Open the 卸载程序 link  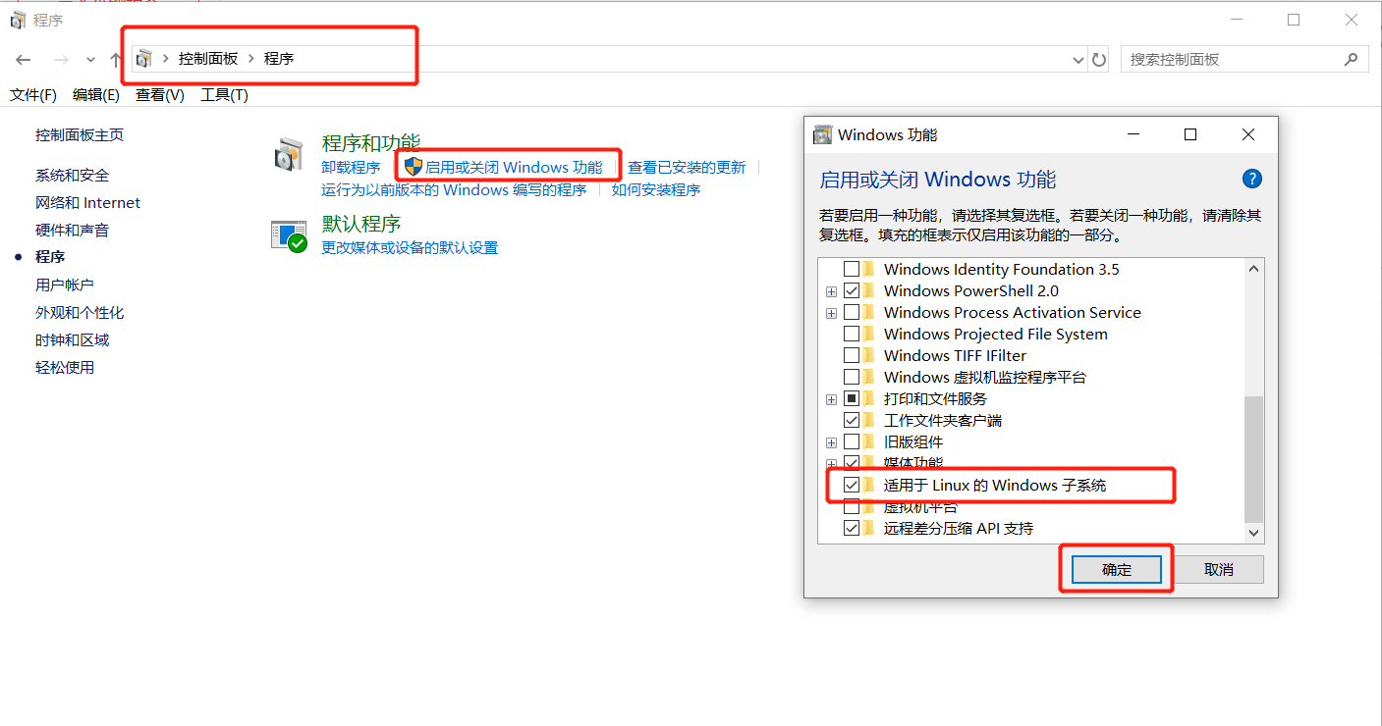(x=349, y=167)
